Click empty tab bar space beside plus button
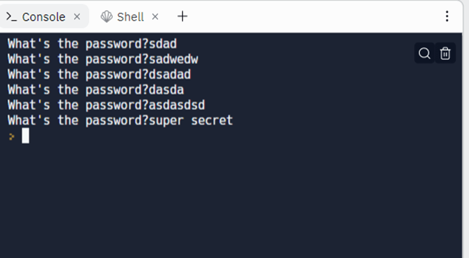Screen dimensions: 469x258 point(310,17)
